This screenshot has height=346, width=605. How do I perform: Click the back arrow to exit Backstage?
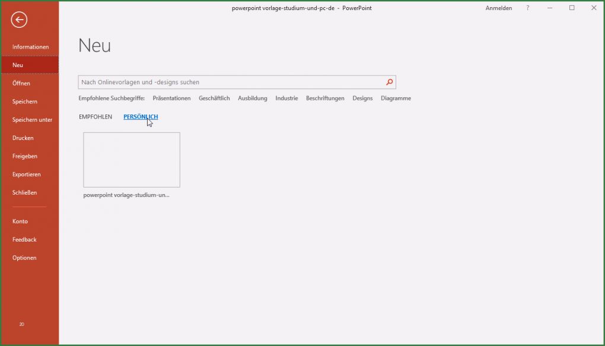click(x=19, y=20)
